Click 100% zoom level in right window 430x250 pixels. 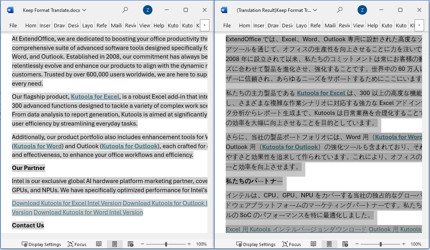point(416,244)
